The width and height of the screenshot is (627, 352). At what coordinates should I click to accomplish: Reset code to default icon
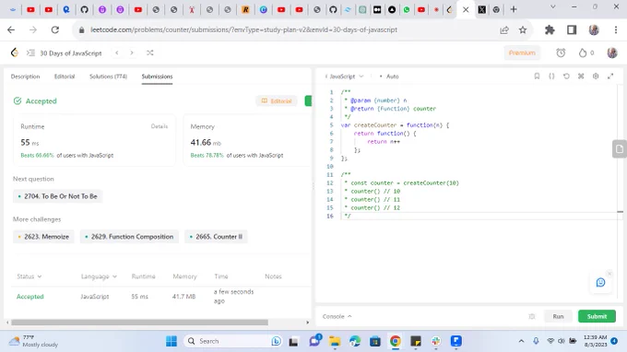(566, 76)
